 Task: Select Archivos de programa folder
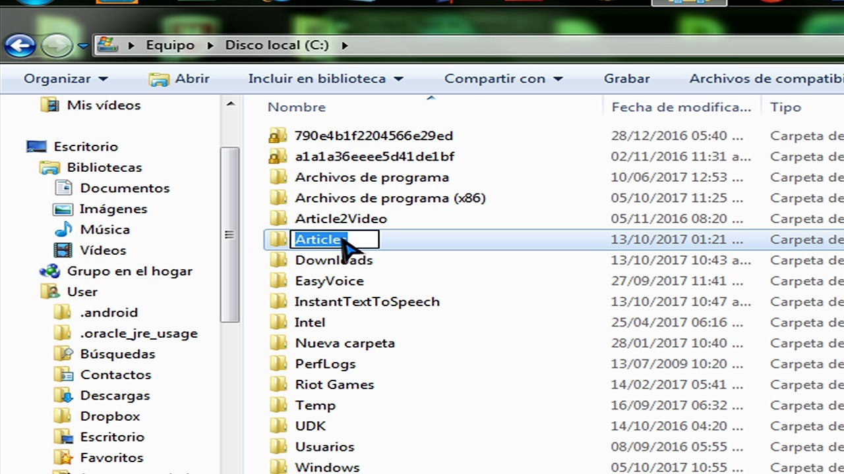372,177
